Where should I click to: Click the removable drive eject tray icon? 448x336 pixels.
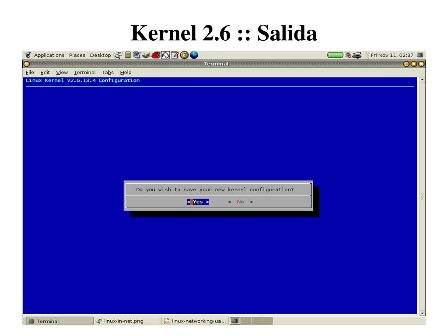point(357,55)
